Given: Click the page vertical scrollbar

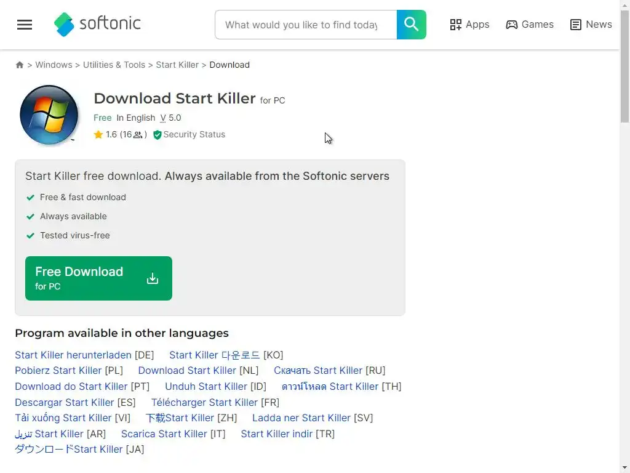Looking at the screenshot, I should pos(624,246).
